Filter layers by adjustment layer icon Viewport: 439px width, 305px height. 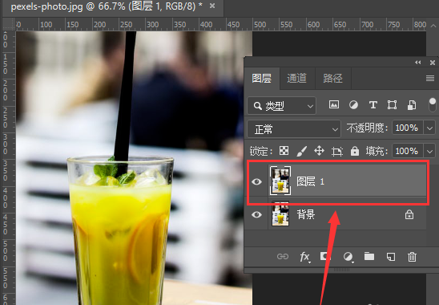(353, 105)
